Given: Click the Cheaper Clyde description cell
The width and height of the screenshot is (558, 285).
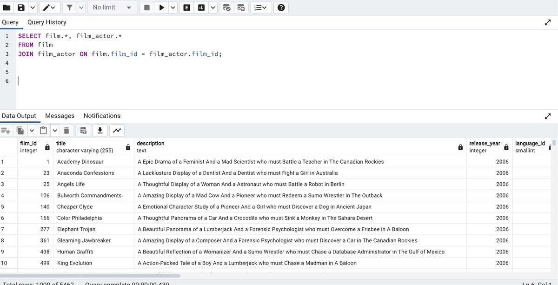Looking at the screenshot, I should tap(300, 207).
